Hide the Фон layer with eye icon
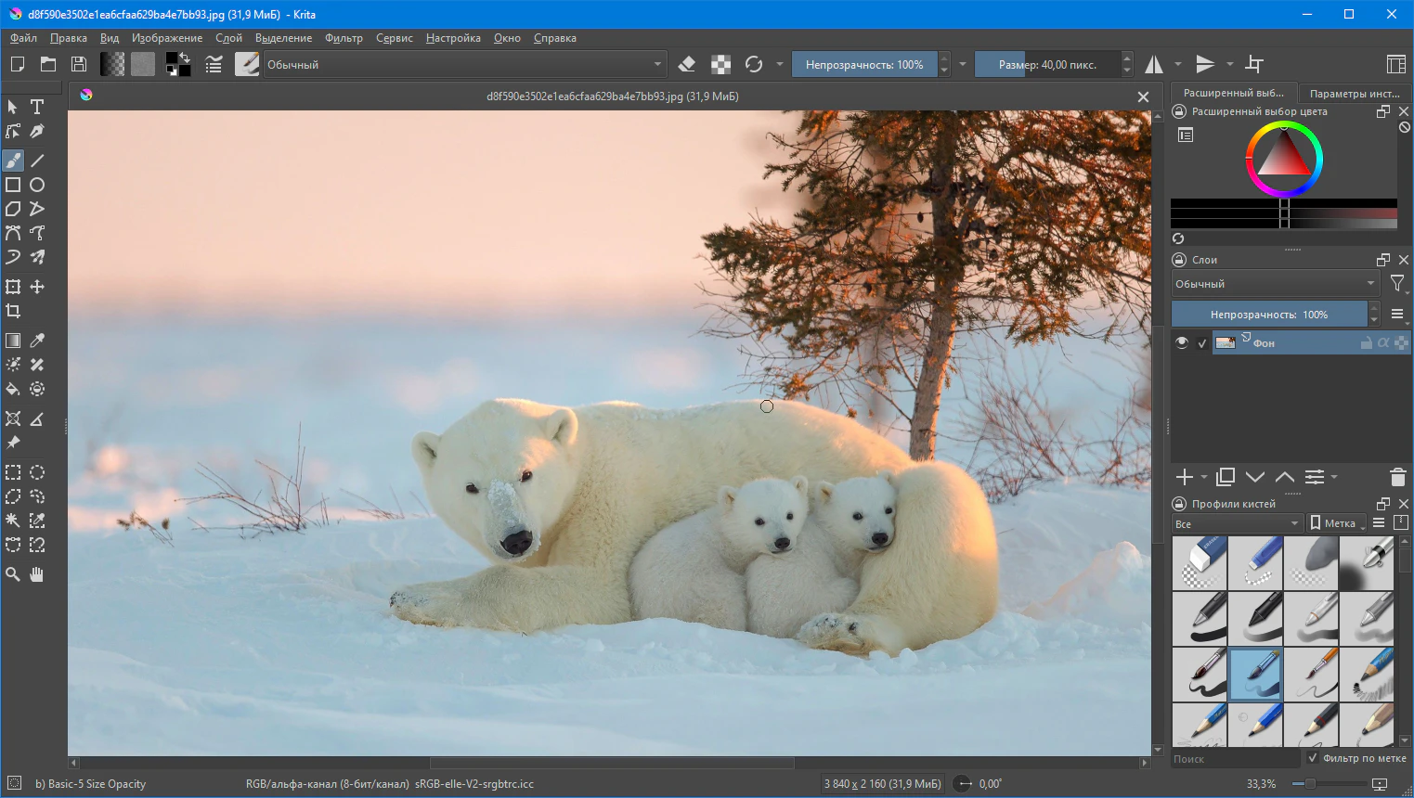Image resolution: width=1414 pixels, height=798 pixels. tap(1182, 342)
